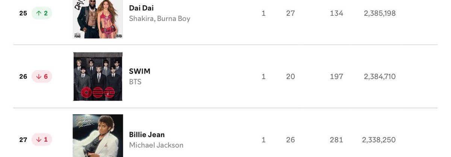451x157 pixels.
Task: Click stream count 2,338,250
Action: [x=379, y=140]
